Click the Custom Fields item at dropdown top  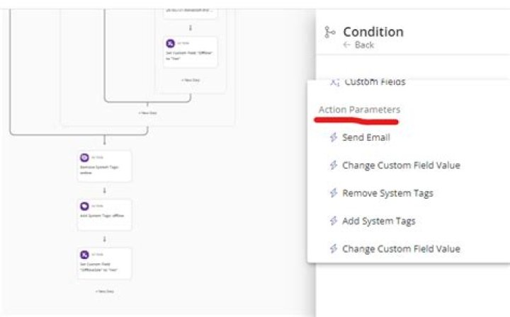375,82
